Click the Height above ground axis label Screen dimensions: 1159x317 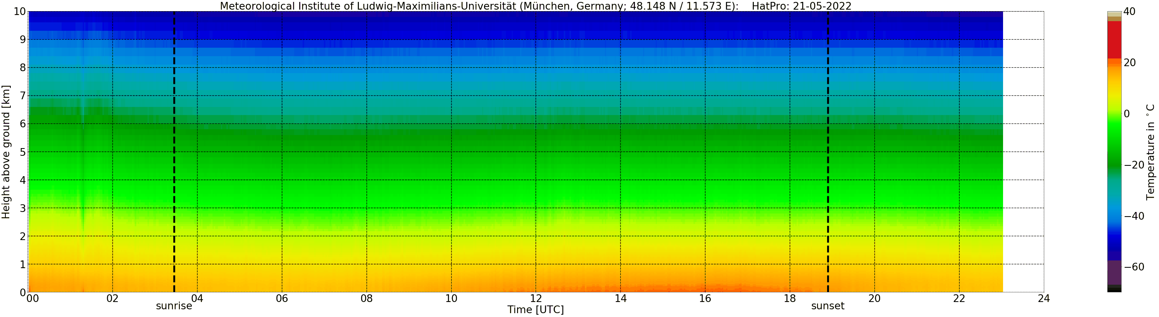click(6, 152)
